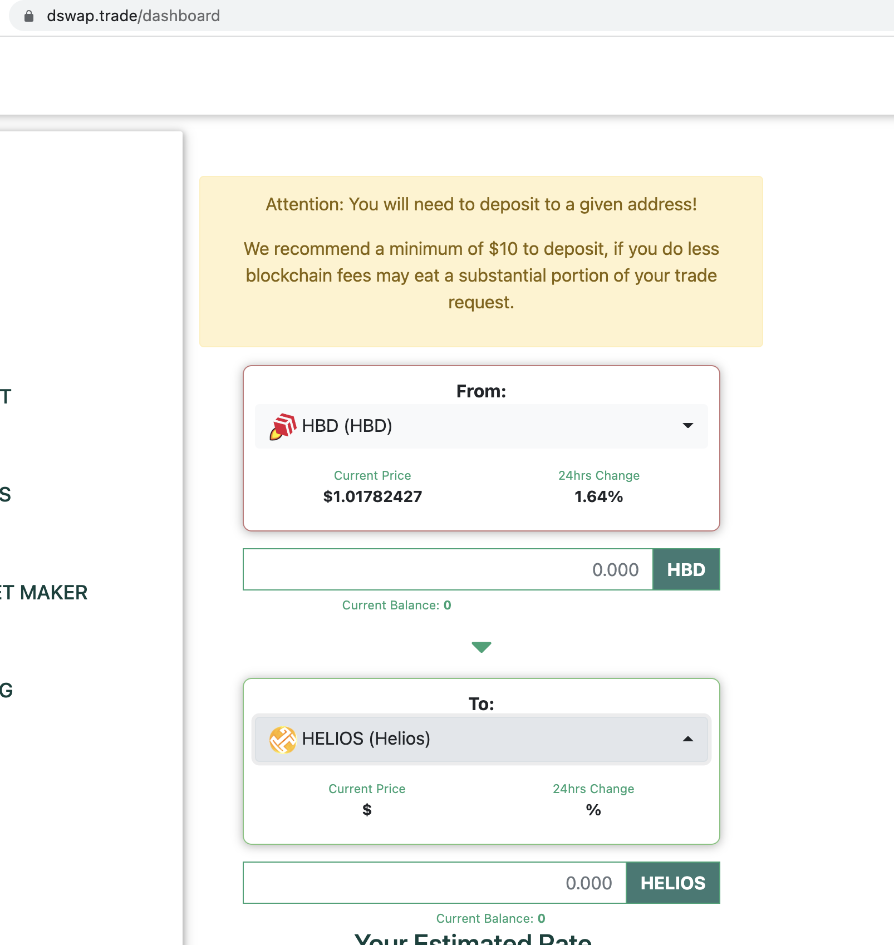
Task: Click the HBD price $1.01782427 value
Action: (x=372, y=496)
